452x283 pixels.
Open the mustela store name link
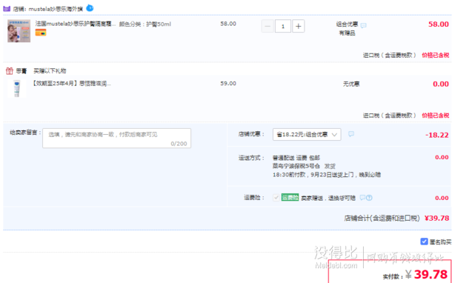(56, 9)
